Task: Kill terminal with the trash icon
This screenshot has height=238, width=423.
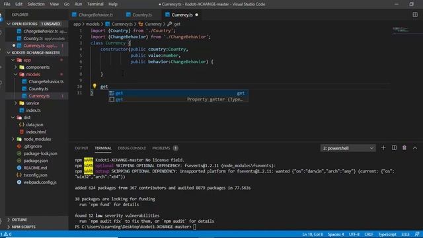Action: pos(404,148)
